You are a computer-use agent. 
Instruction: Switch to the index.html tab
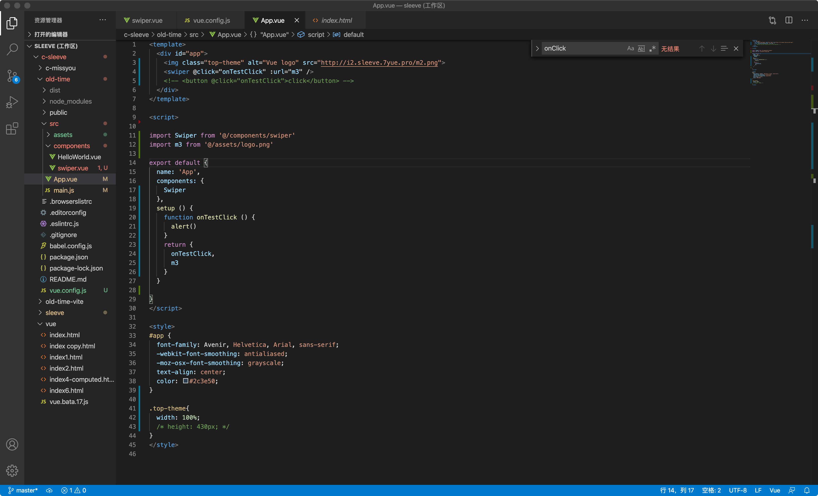pos(335,20)
